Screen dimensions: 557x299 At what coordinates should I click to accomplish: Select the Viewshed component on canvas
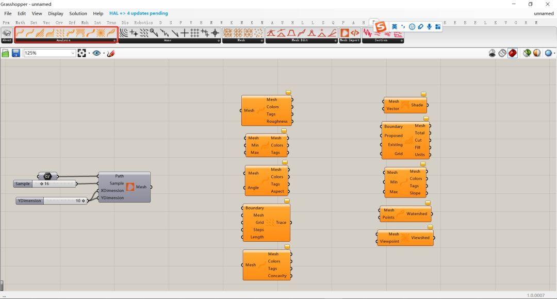pos(405,238)
